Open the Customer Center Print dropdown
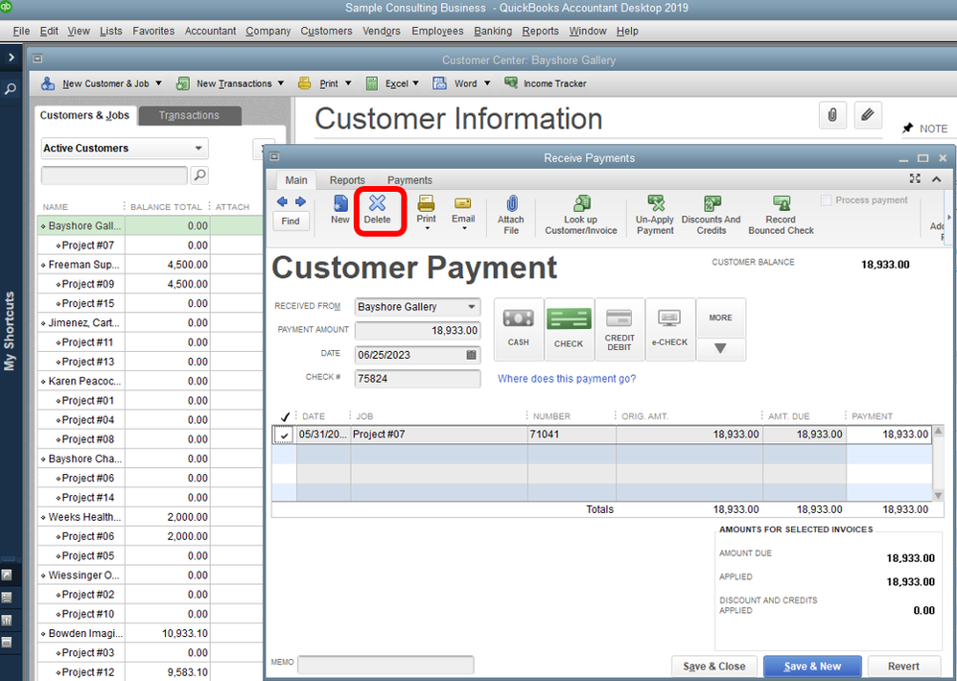The image size is (957, 681). click(x=348, y=83)
